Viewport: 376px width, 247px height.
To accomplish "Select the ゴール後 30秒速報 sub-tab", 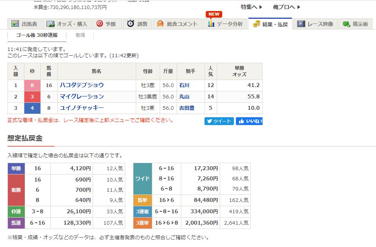I will tap(37, 35).
